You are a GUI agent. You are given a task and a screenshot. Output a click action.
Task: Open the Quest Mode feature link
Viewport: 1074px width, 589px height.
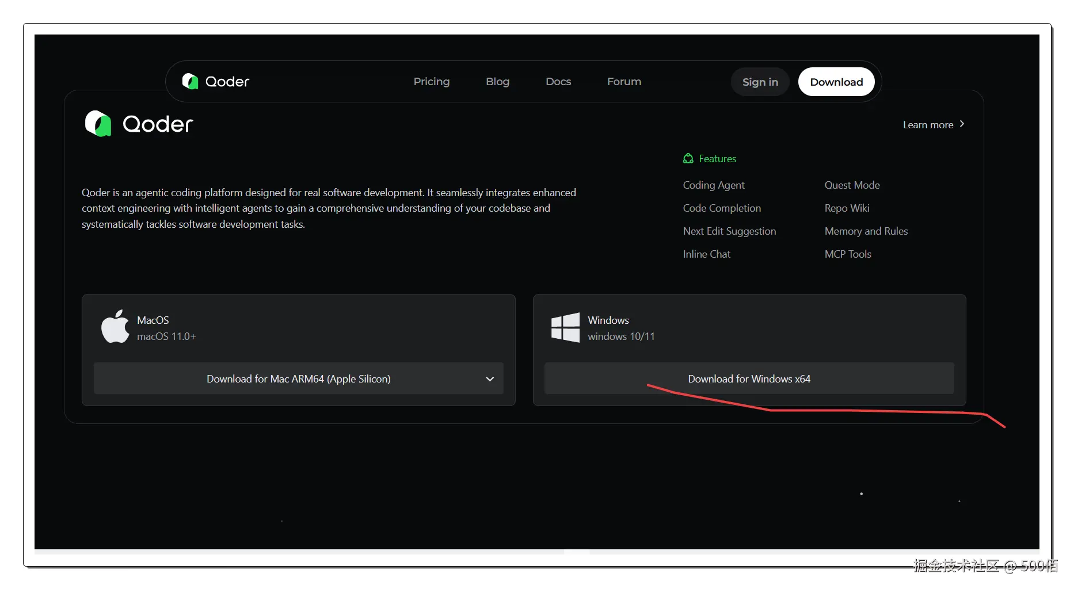[x=852, y=185]
